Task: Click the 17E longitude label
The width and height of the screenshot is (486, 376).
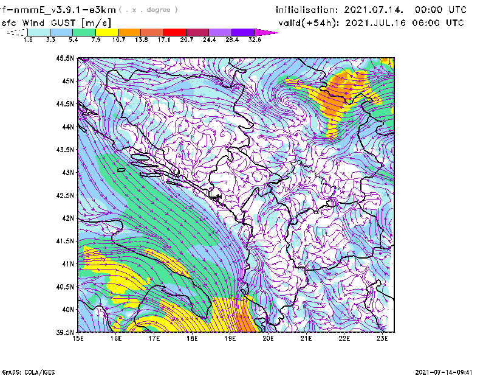Action: click(154, 338)
